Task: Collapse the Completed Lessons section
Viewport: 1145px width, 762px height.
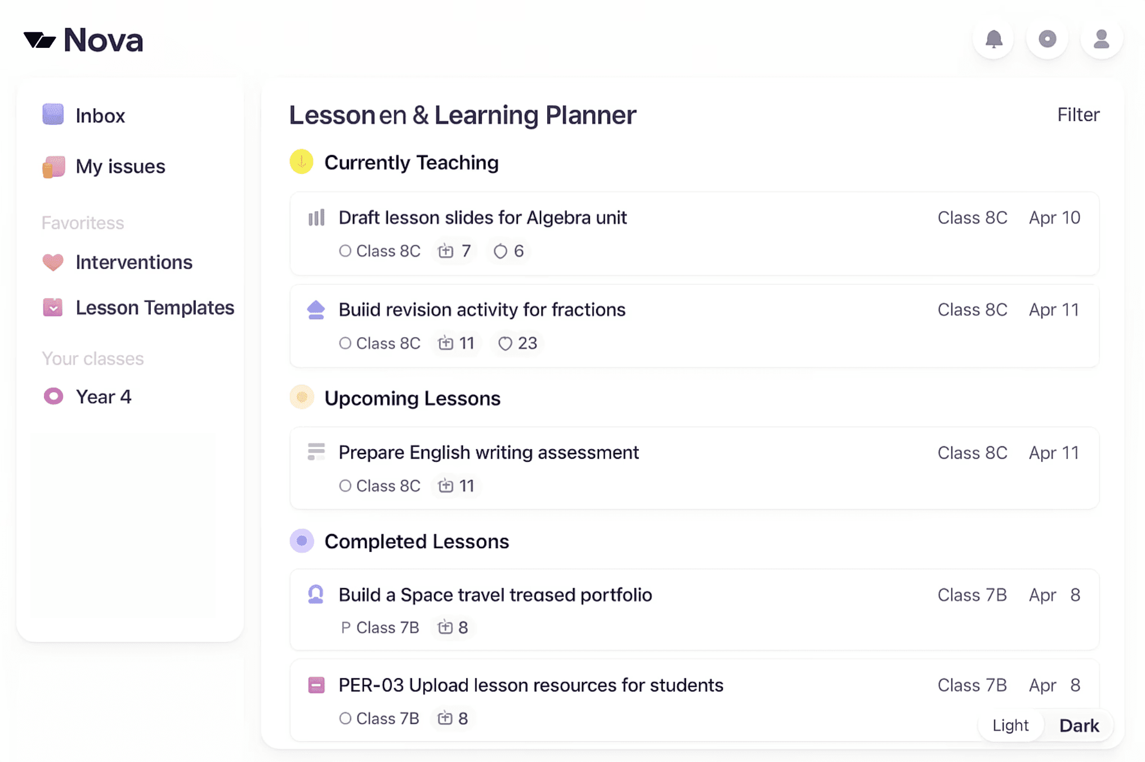Action: pos(302,541)
